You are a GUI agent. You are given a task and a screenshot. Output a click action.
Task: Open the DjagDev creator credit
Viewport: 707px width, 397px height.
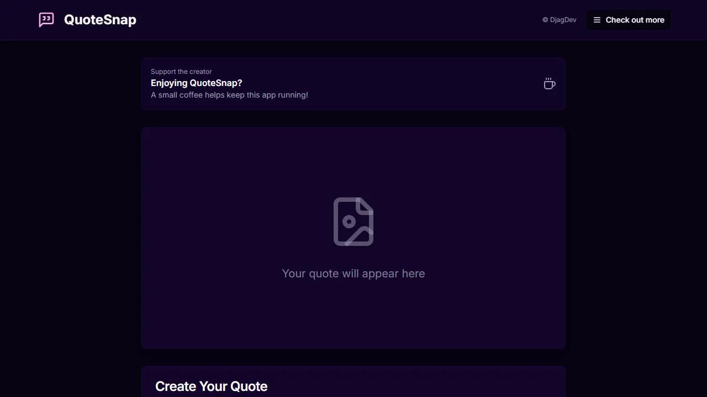[563, 20]
